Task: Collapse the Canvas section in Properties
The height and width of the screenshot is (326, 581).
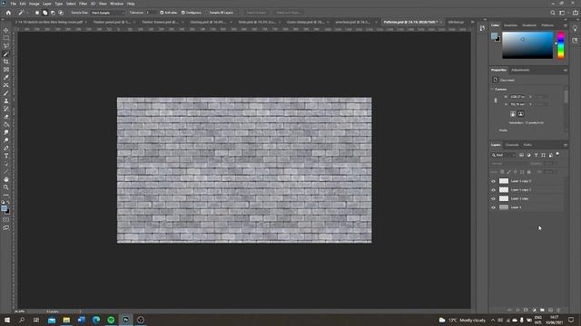Action: point(493,89)
